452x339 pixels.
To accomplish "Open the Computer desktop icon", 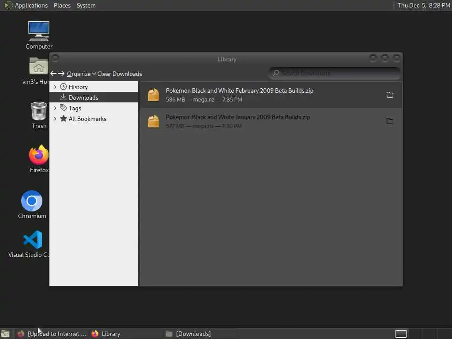I will 39,35.
